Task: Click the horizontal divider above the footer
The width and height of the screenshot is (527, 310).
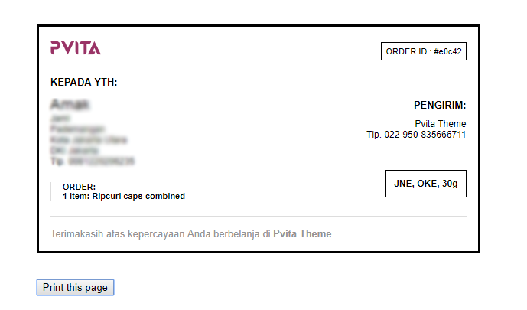Action: (x=258, y=216)
